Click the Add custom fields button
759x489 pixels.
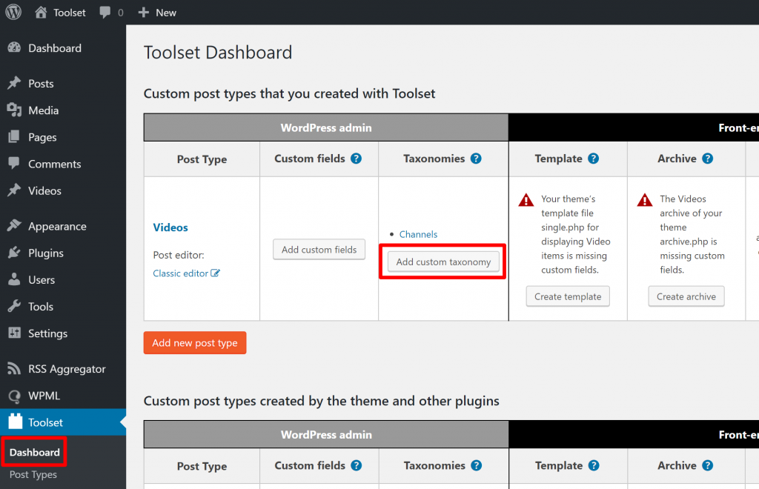319,250
